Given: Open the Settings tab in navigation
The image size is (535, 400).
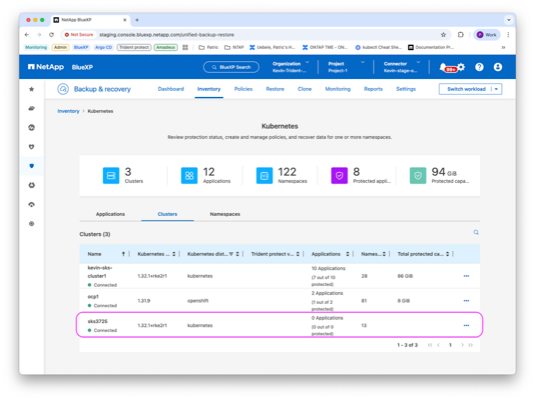Looking at the screenshot, I should coord(406,89).
